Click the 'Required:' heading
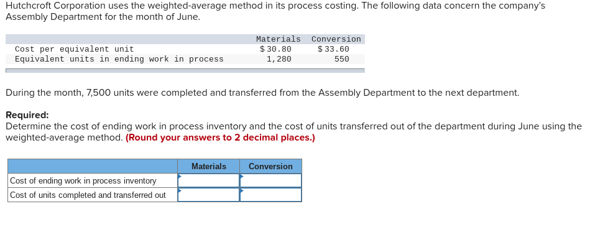The width and height of the screenshot is (595, 247). tap(27, 115)
